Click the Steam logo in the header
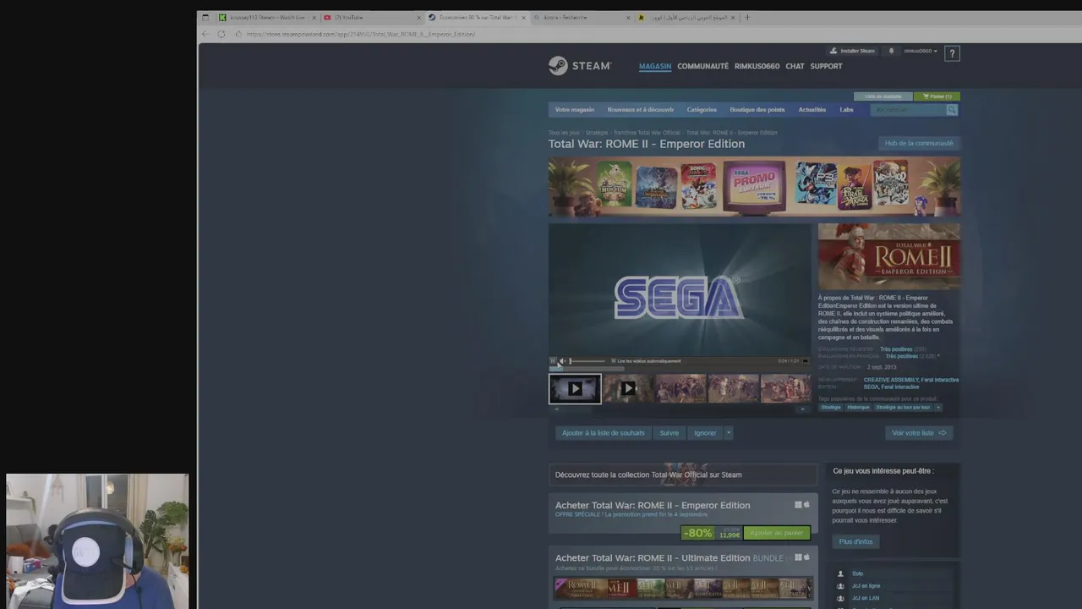The image size is (1082, 609). pos(580,66)
